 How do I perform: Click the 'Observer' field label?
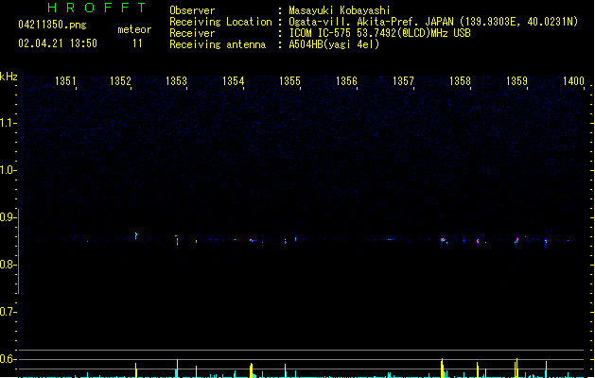pos(192,10)
